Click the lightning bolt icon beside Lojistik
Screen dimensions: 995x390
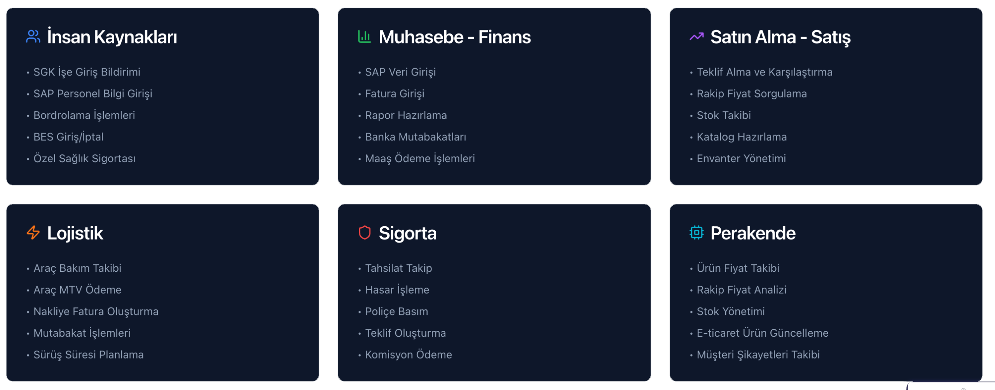[33, 233]
